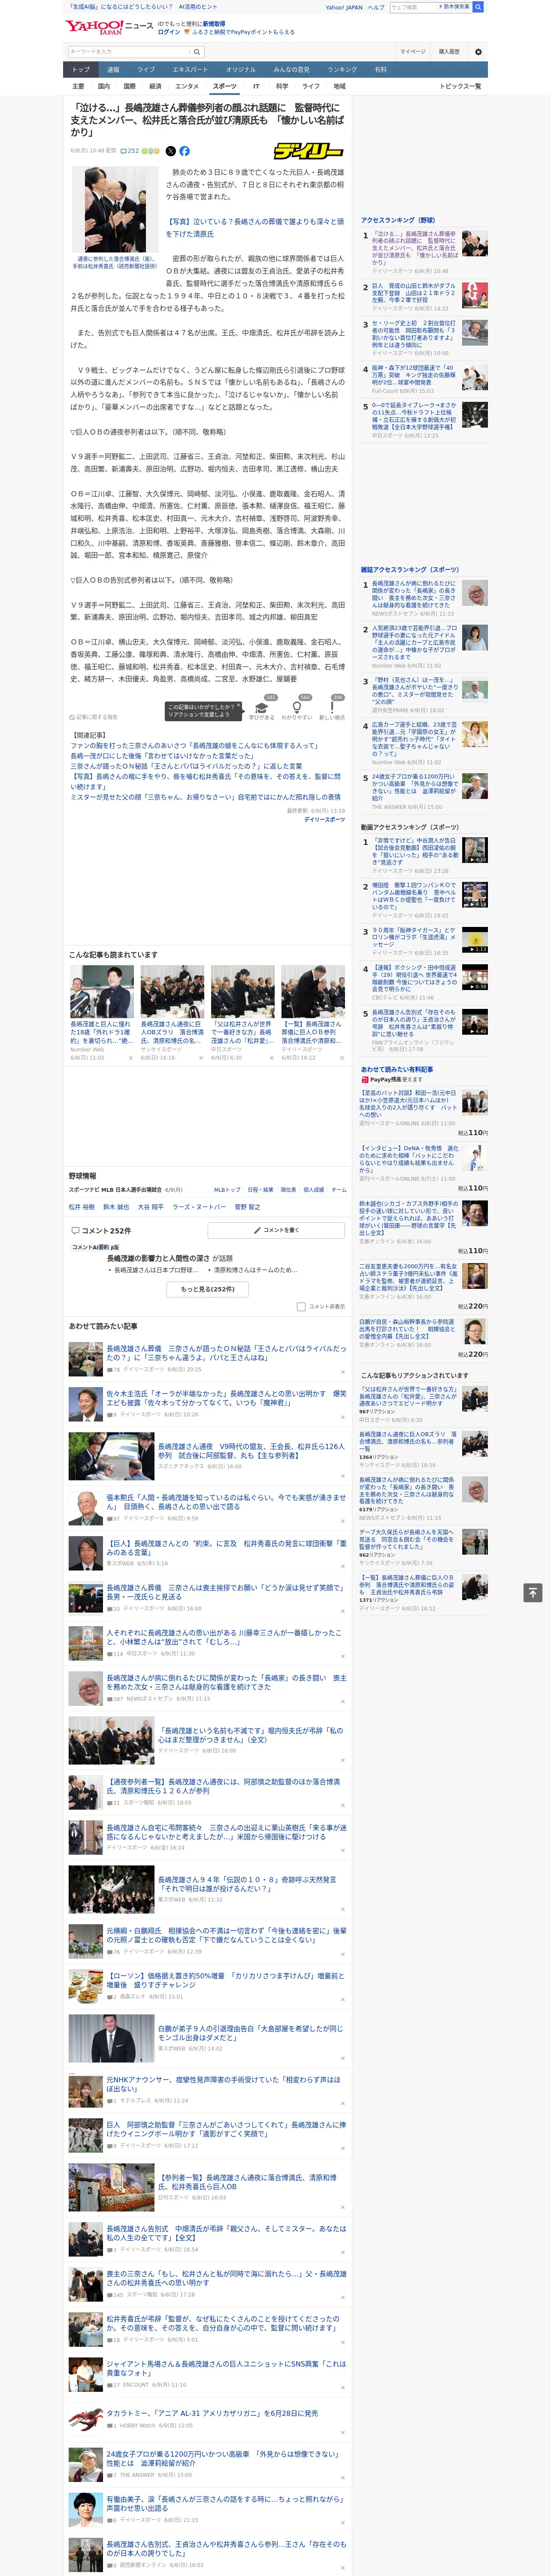The width and height of the screenshot is (551, 2576).
Task: Click the コメントを書く button
Action: tap(276, 1230)
